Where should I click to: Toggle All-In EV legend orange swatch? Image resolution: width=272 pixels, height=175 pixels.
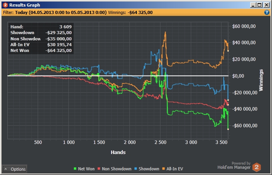(x=164, y=168)
